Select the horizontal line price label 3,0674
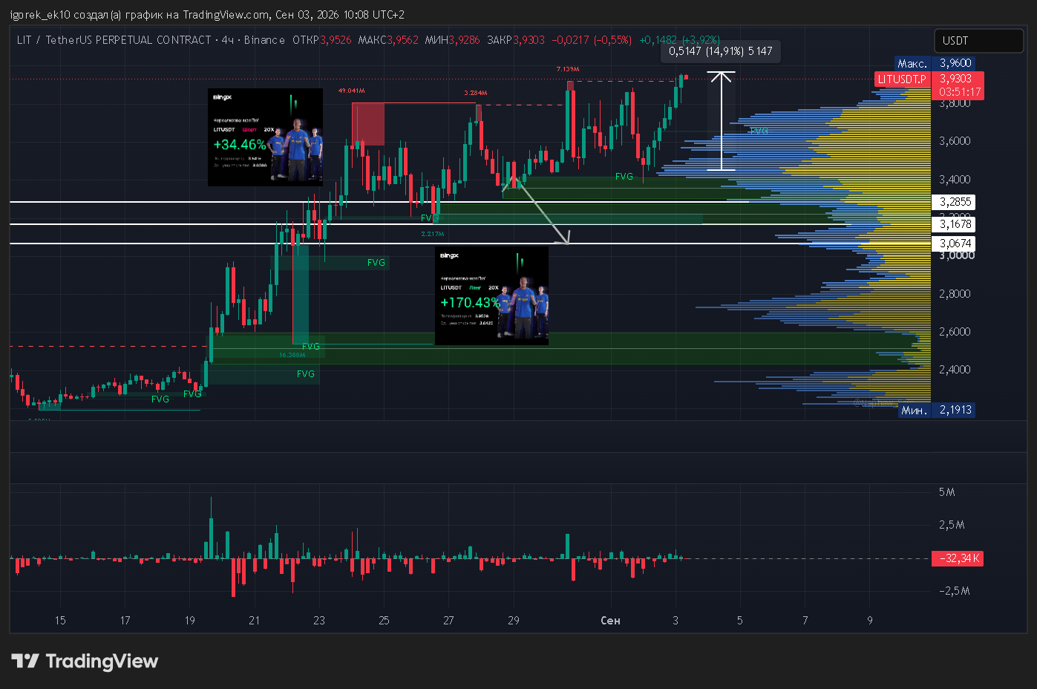This screenshot has width=1037, height=689. coord(955,244)
